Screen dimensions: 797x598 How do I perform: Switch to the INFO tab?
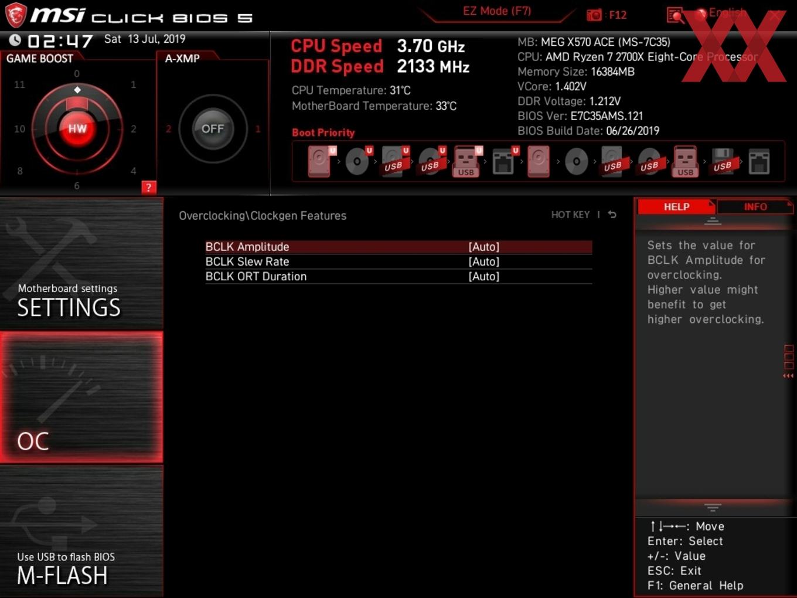[755, 207]
